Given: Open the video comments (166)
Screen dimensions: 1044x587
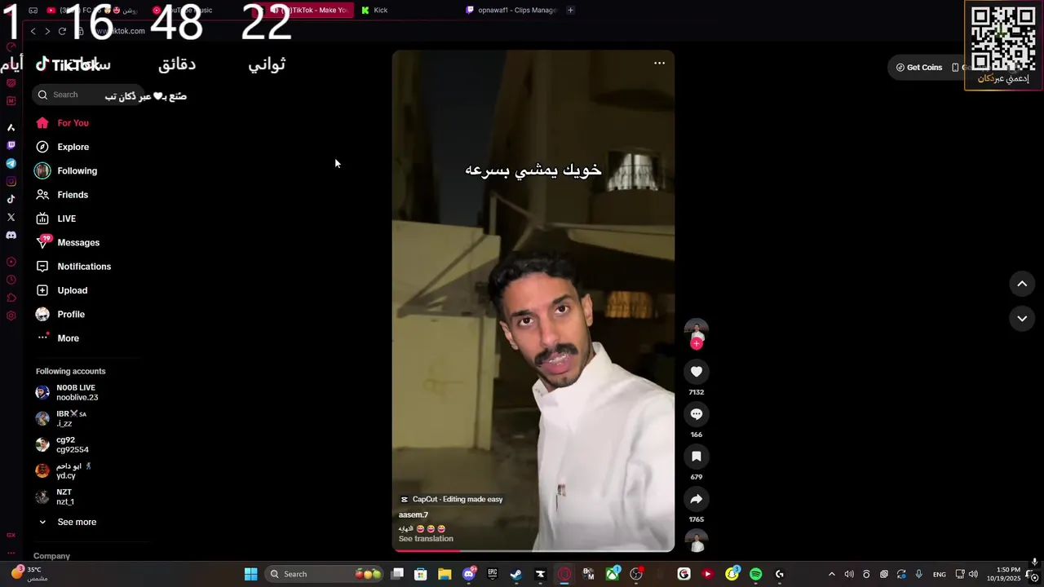Looking at the screenshot, I should click(697, 414).
